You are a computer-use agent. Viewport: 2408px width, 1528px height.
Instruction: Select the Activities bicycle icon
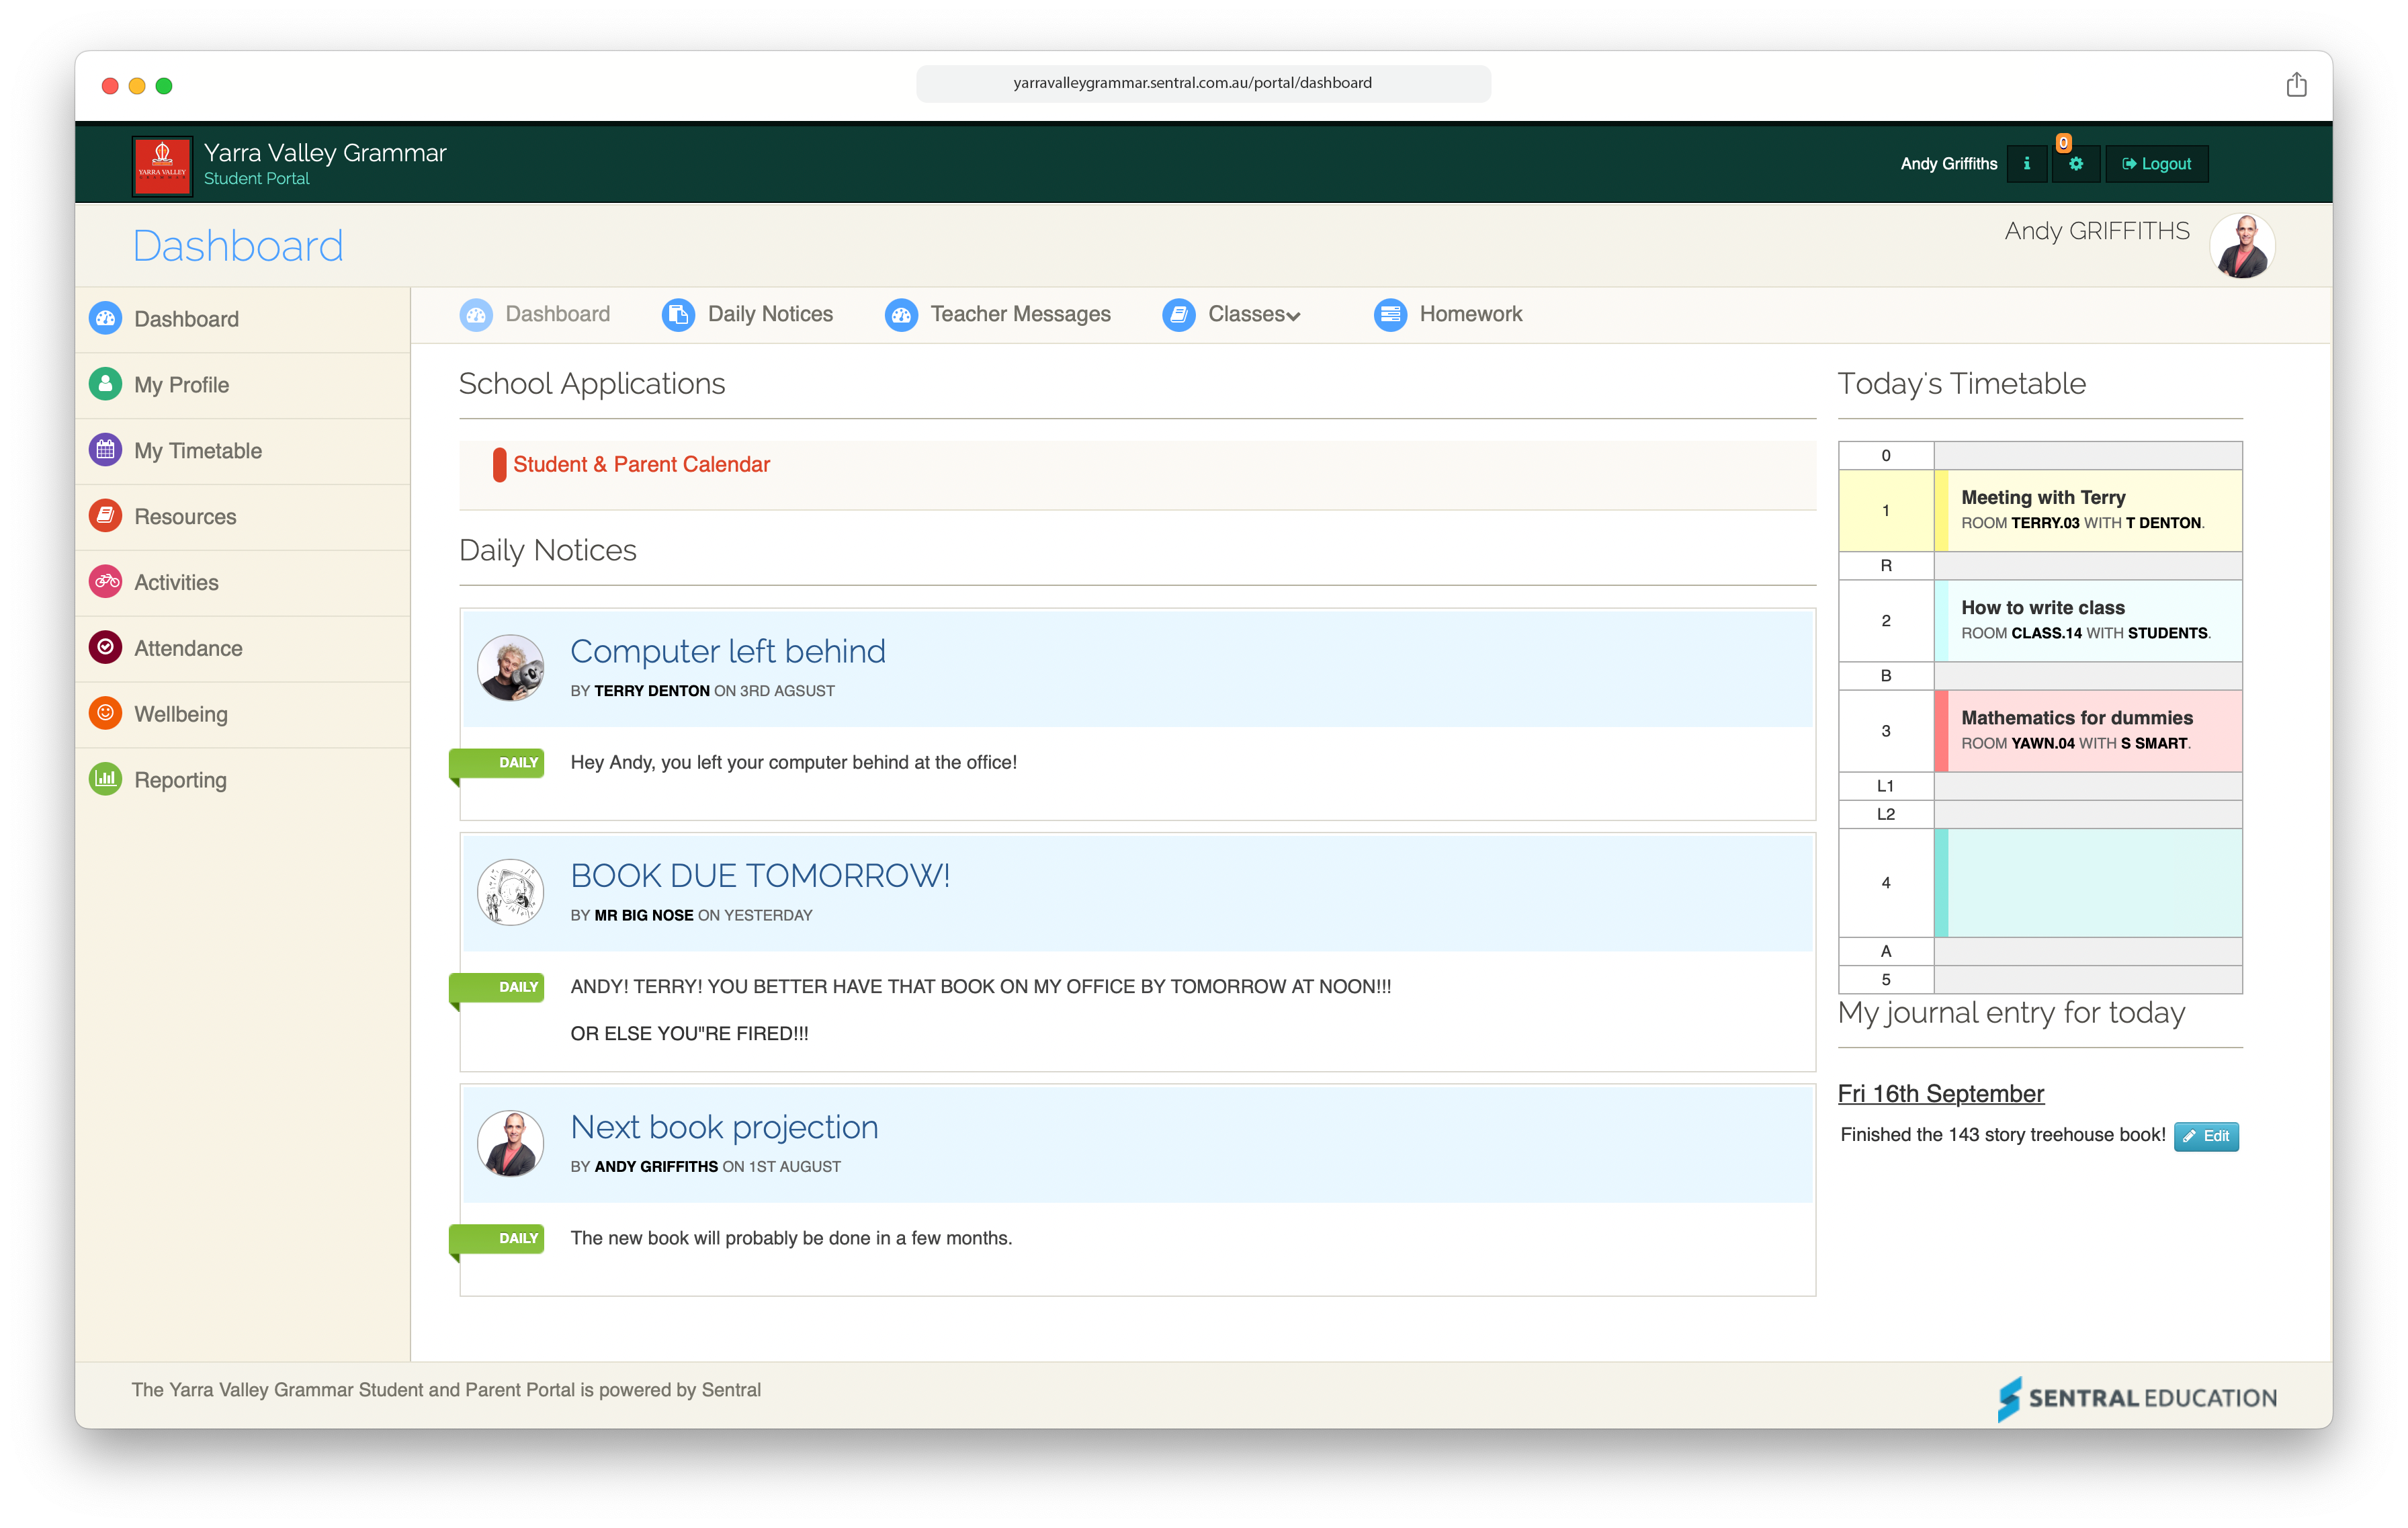coord(105,582)
